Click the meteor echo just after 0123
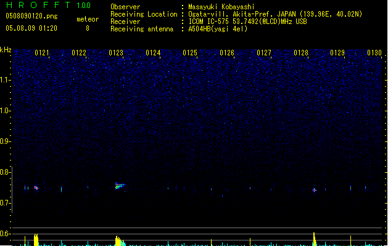Image resolution: width=388 pixels, height=246 pixels. click(x=120, y=186)
